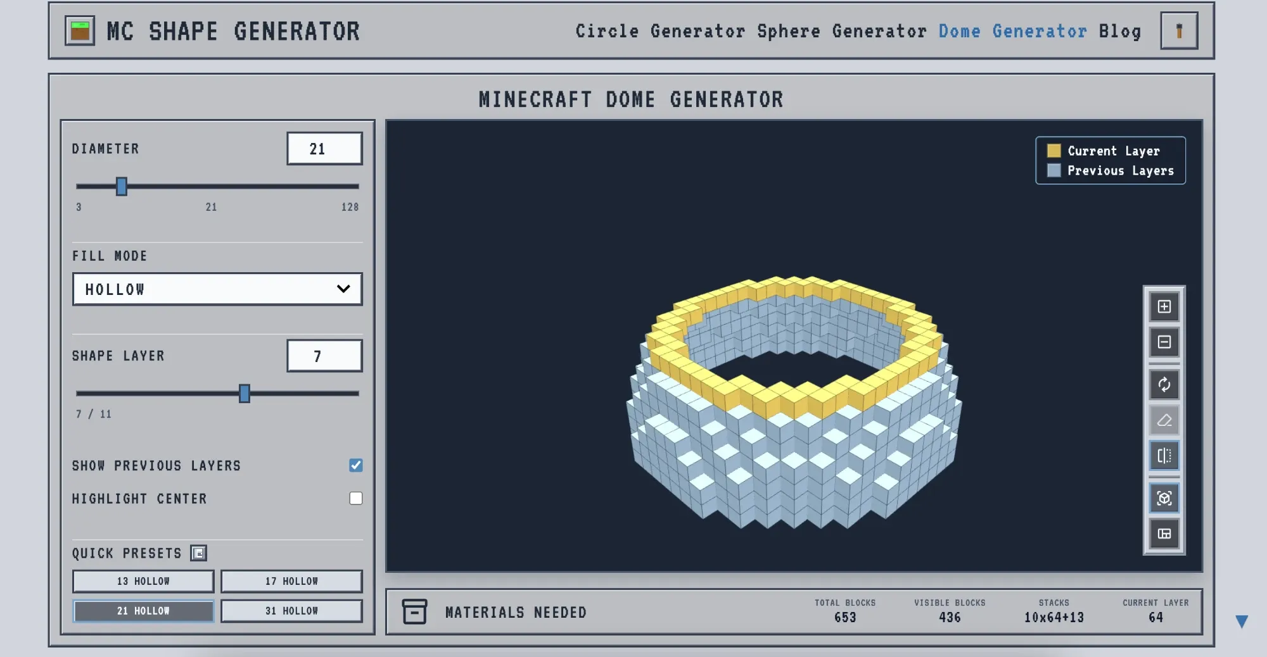The width and height of the screenshot is (1267, 657).
Task: Click the Current Layer yellow swatch
Action: click(x=1054, y=151)
